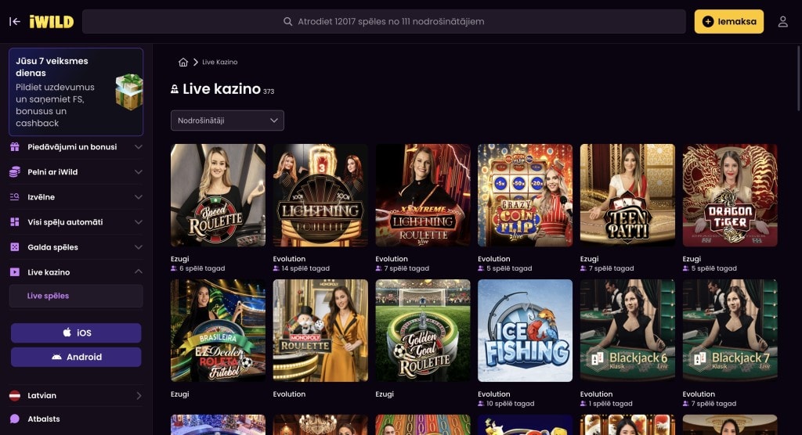
Task: Open Blackjack 7 Klasik thumbnail
Action: pos(730,330)
